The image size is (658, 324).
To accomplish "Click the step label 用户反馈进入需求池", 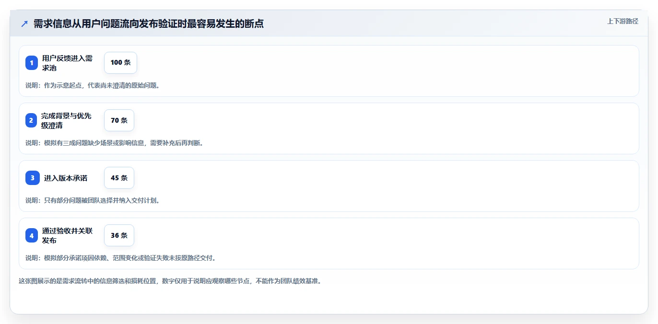I will (x=67, y=63).
